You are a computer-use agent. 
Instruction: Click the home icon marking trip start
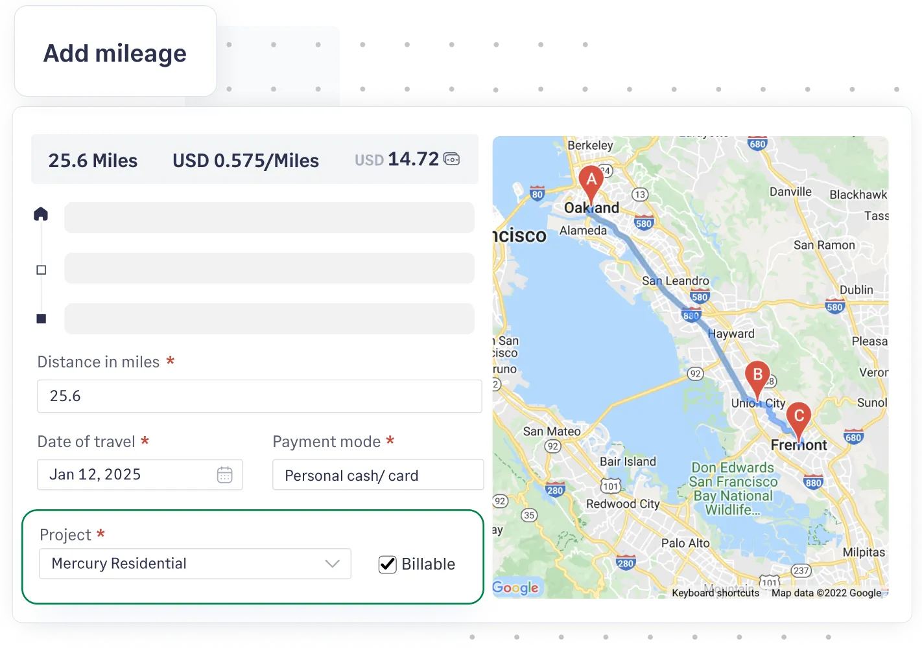click(x=41, y=213)
